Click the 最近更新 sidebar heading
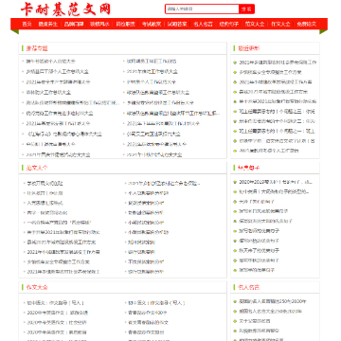The height and width of the screenshot is (341, 341). (x=249, y=48)
